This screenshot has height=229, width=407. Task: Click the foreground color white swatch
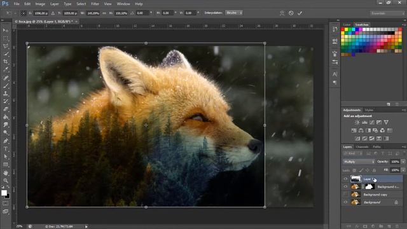click(x=4, y=193)
